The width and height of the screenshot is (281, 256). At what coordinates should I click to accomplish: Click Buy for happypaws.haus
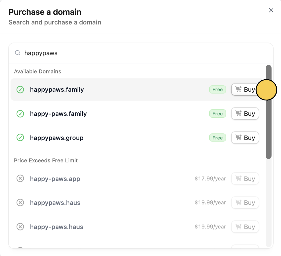(x=245, y=202)
